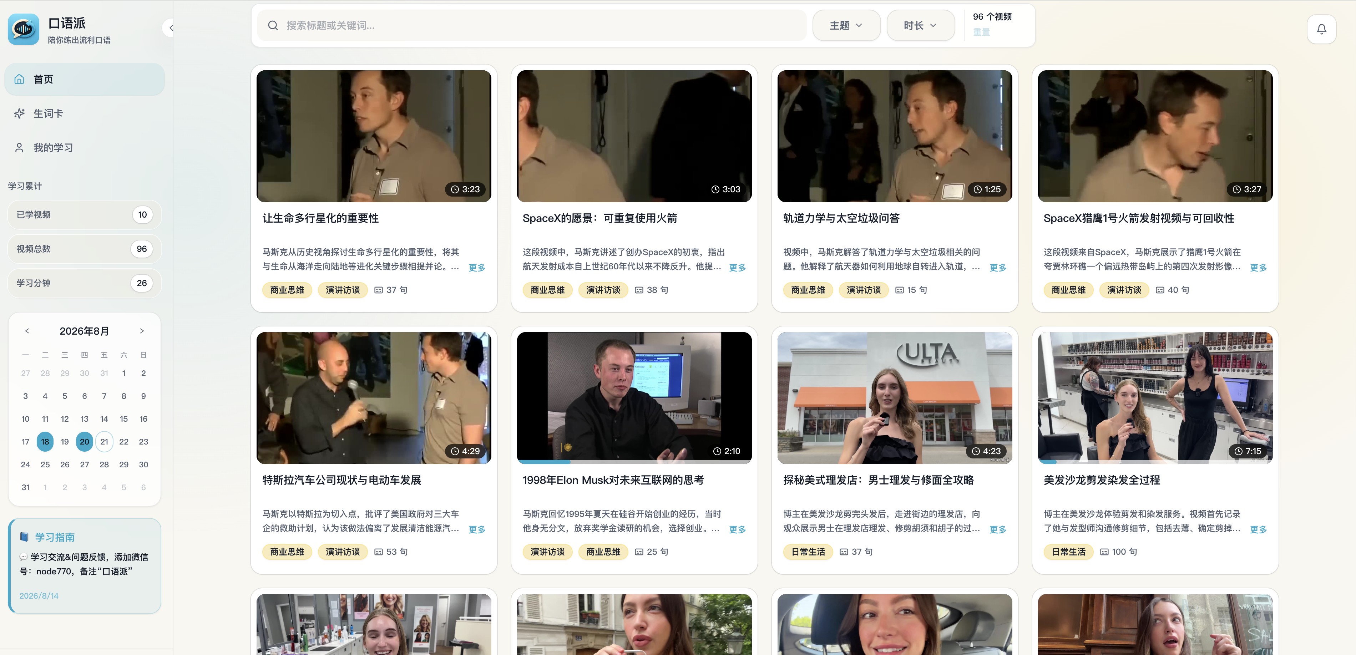Select August 14 on the calendar
The width and height of the screenshot is (1356, 655).
(x=104, y=419)
